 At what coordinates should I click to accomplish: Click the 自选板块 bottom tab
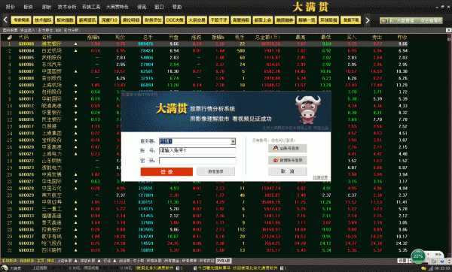click(x=27, y=261)
